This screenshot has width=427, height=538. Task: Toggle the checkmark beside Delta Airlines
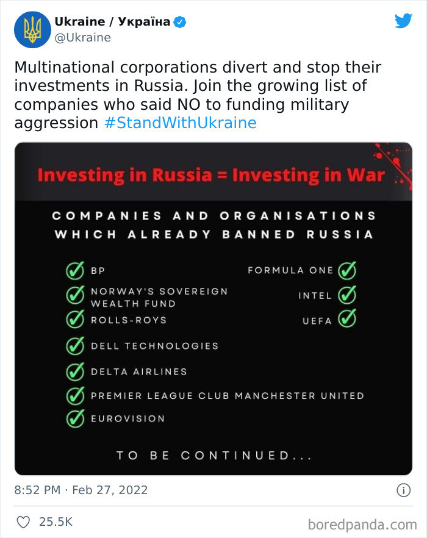click(x=74, y=371)
